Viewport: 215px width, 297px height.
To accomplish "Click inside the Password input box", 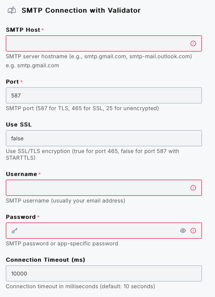I will point(97,231).
